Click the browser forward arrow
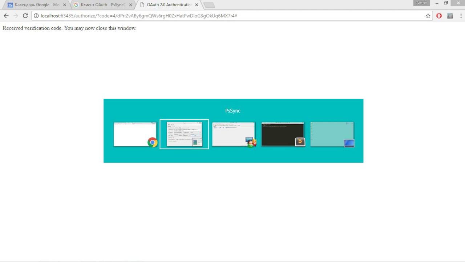 (x=16, y=16)
